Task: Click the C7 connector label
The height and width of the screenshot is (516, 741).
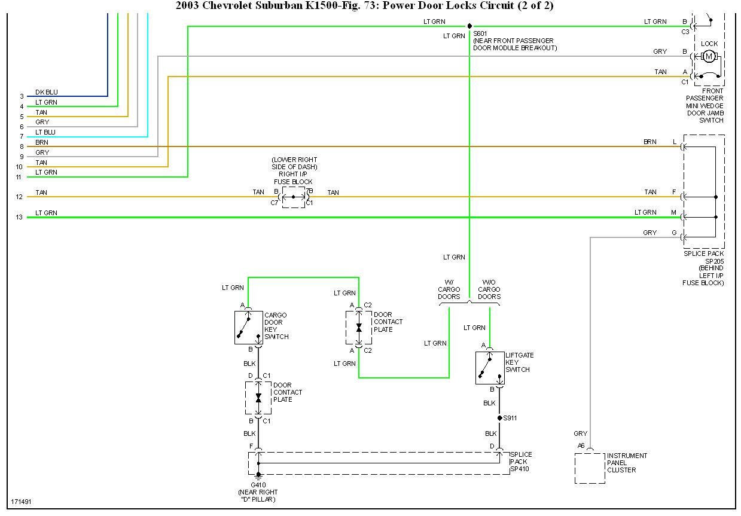Action: [274, 203]
